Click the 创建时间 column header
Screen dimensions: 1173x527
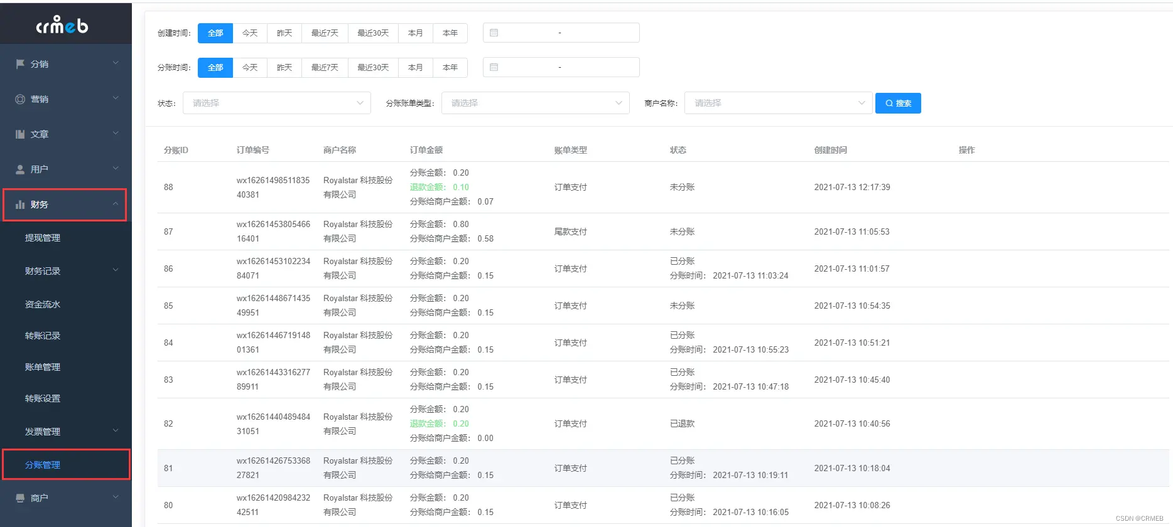click(x=831, y=150)
